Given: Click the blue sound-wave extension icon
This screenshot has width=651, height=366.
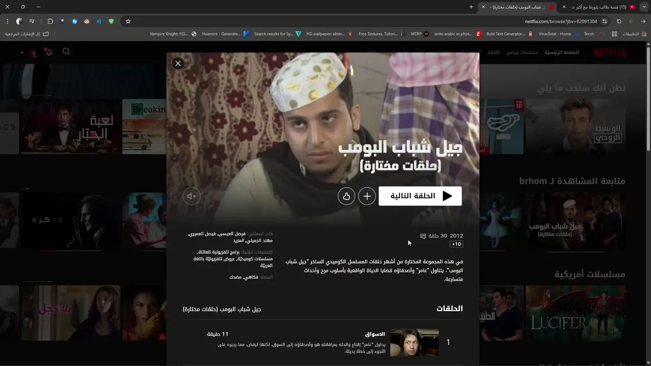Looking at the screenshot, I should click(x=99, y=21).
